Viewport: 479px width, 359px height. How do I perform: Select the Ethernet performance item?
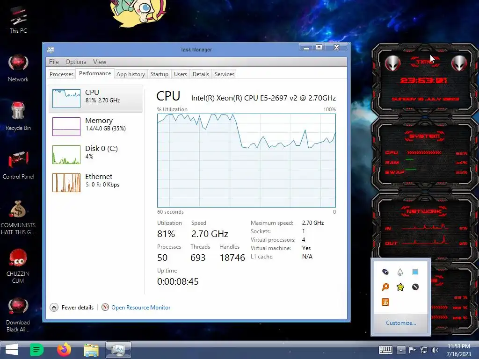tap(95, 183)
